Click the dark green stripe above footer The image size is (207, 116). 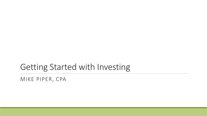(103, 108)
